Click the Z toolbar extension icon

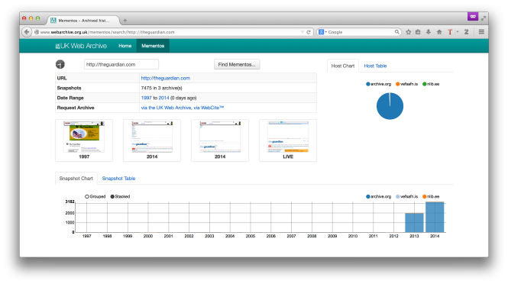[x=466, y=32]
